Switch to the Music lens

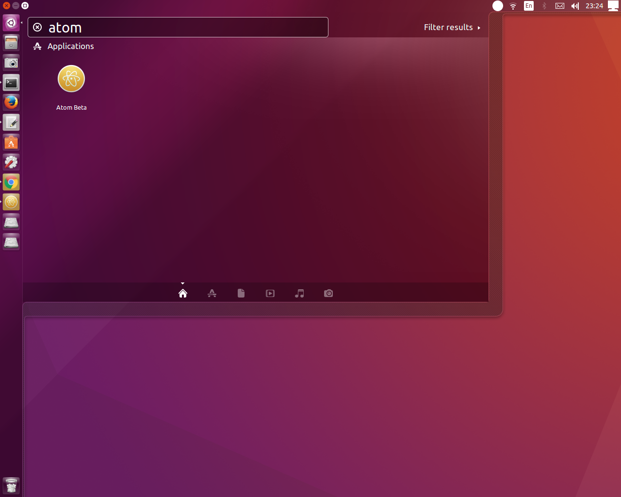(x=299, y=293)
